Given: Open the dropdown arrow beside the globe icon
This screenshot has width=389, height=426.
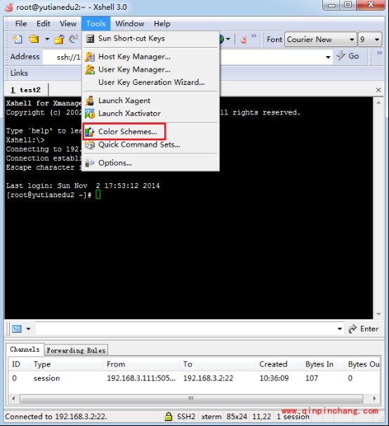Looking at the screenshot, I should (x=228, y=39).
